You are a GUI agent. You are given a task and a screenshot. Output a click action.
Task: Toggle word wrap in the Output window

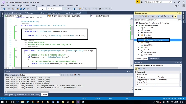pyautogui.click(x=79, y=75)
